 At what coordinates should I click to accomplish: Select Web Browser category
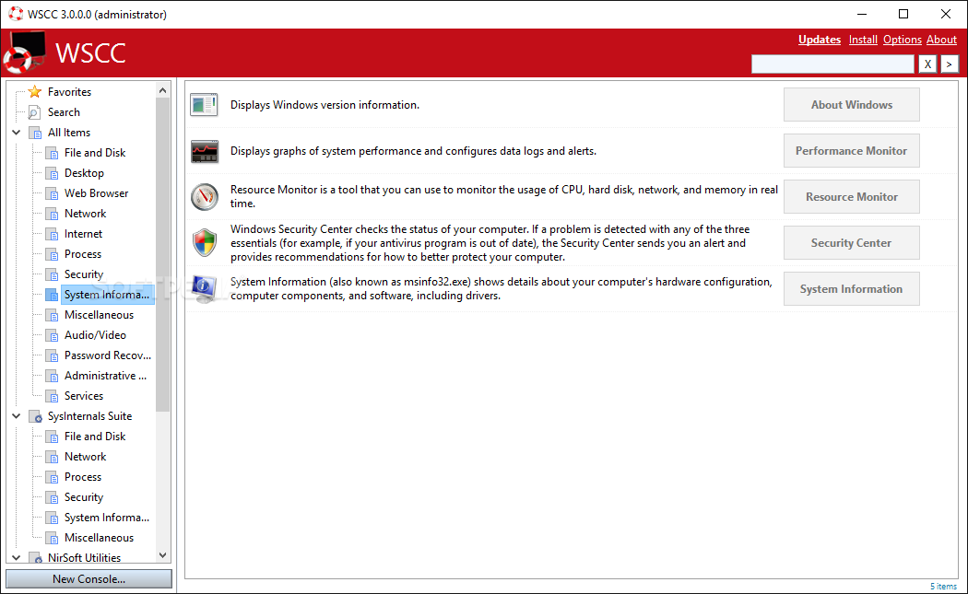tap(96, 193)
